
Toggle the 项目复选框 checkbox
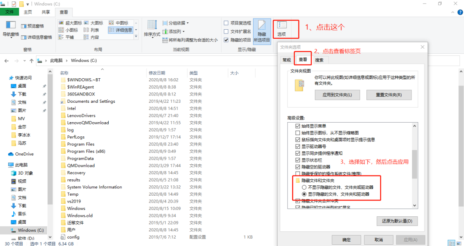coord(226,23)
